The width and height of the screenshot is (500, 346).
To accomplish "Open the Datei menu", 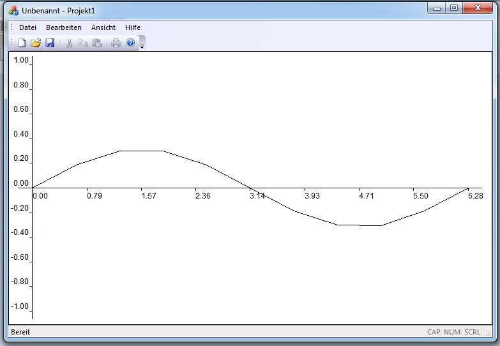I will click(x=27, y=27).
